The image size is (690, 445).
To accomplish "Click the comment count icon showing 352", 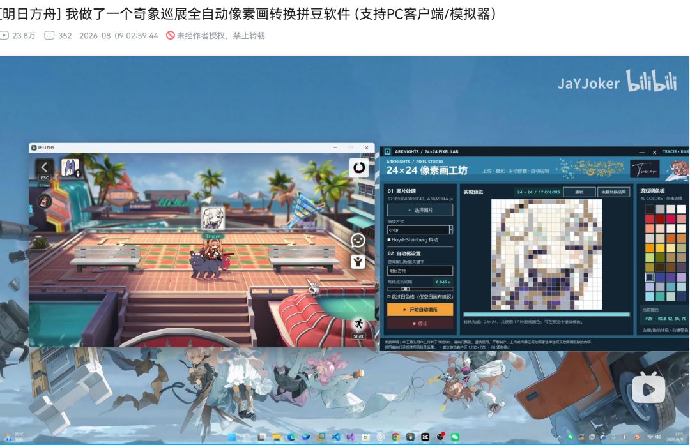I will coord(49,35).
